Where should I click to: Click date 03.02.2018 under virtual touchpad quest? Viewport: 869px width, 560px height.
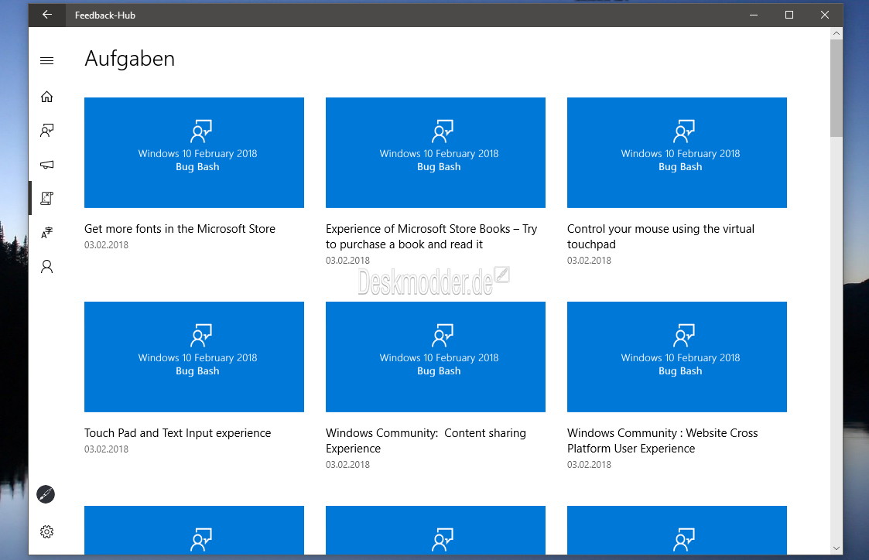589,261
